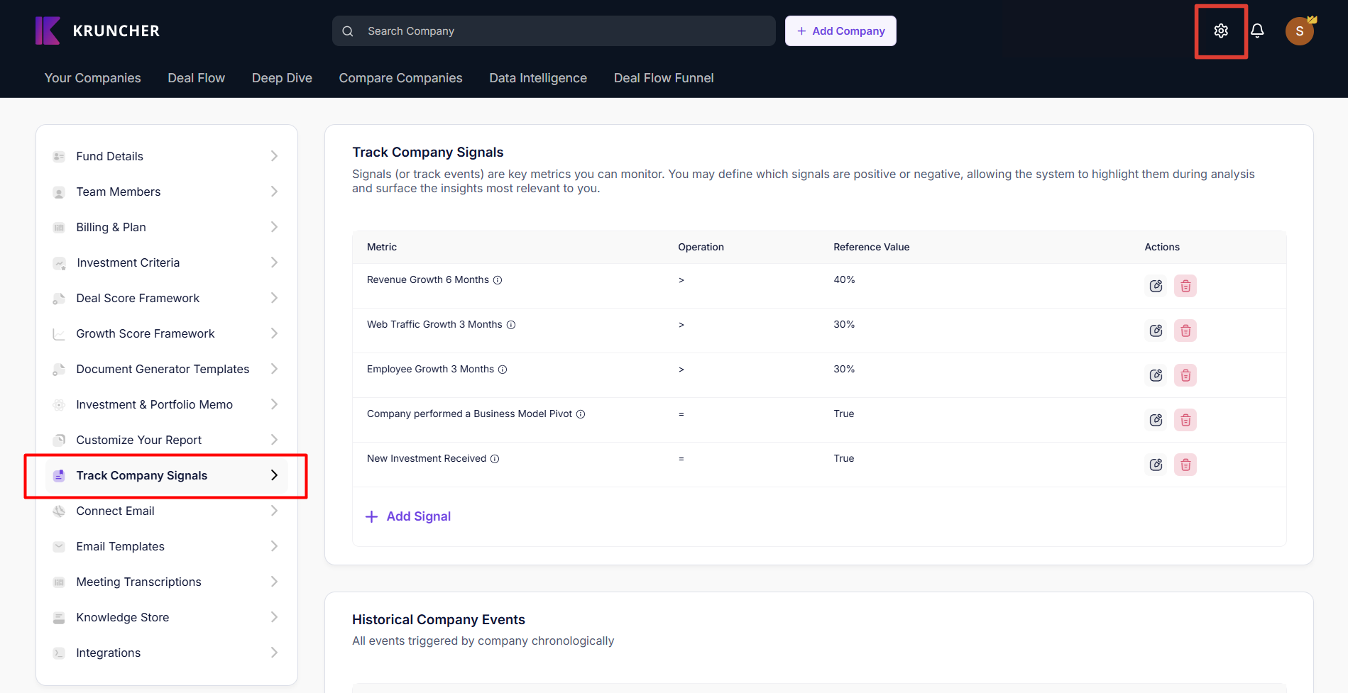The image size is (1348, 693).
Task: Show info tooltip for Revenue Growth metric
Action: [498, 280]
